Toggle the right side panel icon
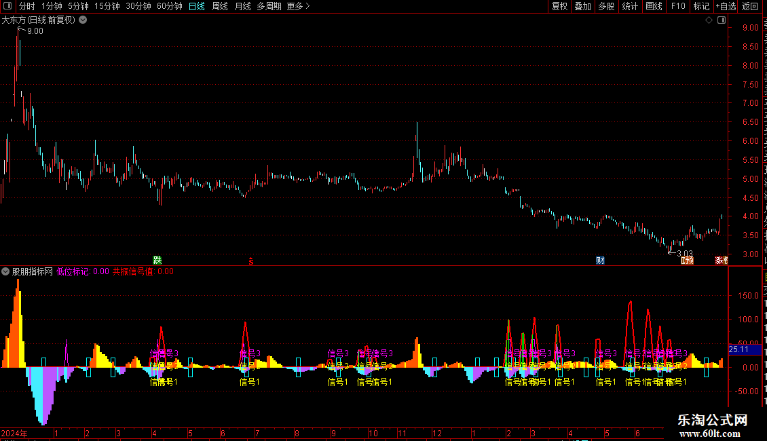The width and height of the screenshot is (767, 441). coord(722,20)
